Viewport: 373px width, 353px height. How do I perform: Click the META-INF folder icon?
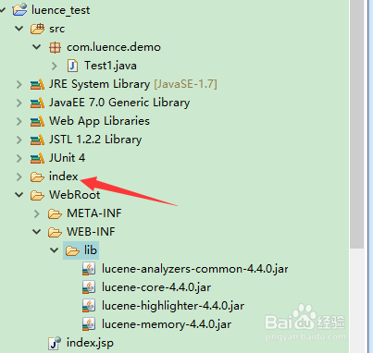click(x=55, y=213)
